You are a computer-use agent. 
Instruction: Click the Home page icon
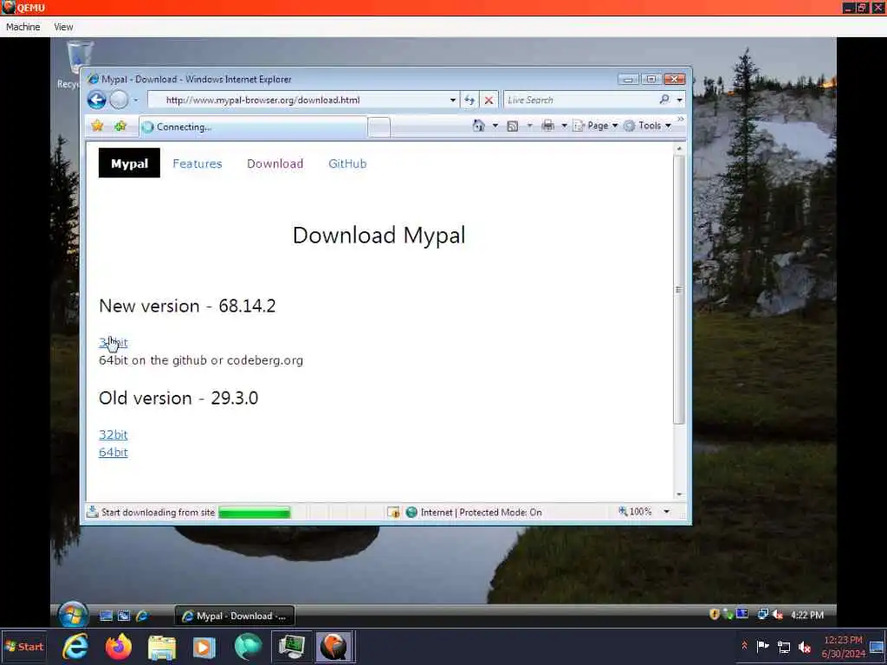pyautogui.click(x=478, y=126)
